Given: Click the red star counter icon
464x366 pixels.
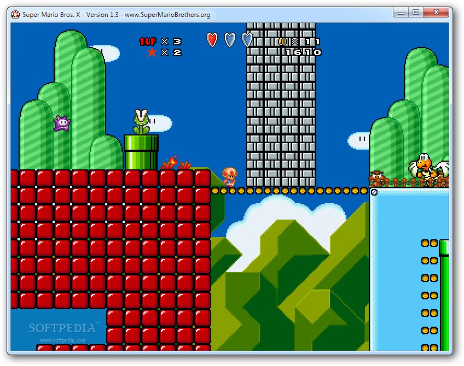Looking at the screenshot, I should point(152,52).
